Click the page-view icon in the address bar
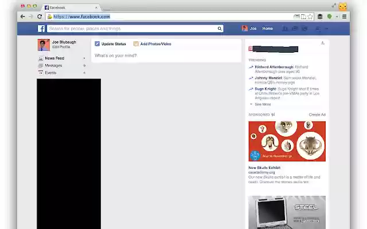 coord(296,17)
